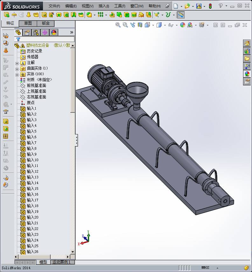
Task: Click the View Settings monitor icon
Action: pos(201,25)
